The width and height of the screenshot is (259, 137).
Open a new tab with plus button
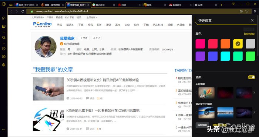pyautogui.click(x=222, y=5)
